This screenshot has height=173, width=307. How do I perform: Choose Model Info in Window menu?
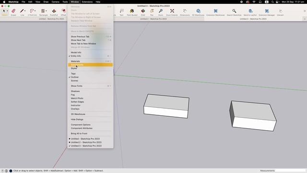point(90,52)
